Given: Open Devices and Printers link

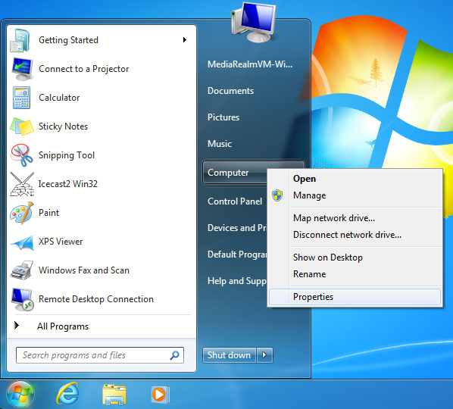Looking at the screenshot, I should (237, 228).
